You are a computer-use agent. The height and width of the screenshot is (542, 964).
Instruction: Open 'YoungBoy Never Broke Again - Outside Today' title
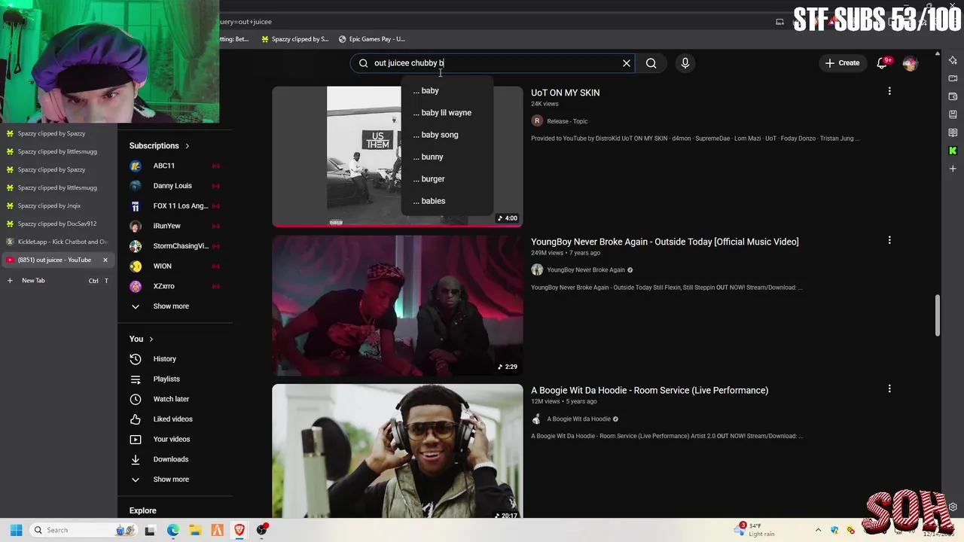pos(664,242)
